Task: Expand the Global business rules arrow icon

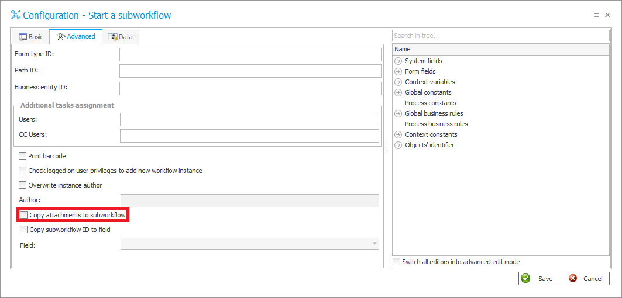Action: (398, 113)
